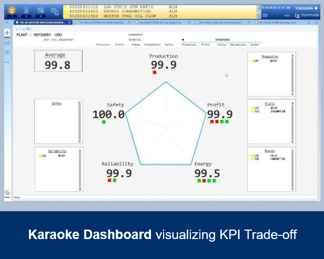
Task: Open Safety under TECHNICAL
Action: (169, 45)
